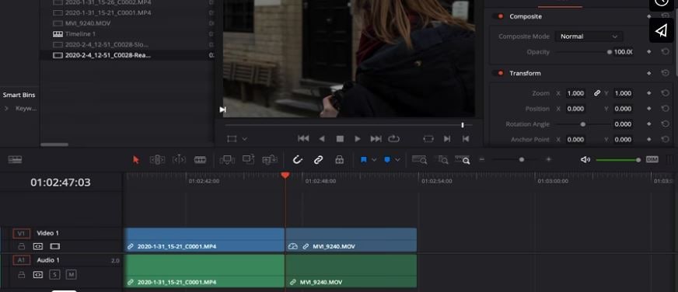Toggle Linked Selection chain icon
This screenshot has height=292, width=678.
(x=318, y=160)
